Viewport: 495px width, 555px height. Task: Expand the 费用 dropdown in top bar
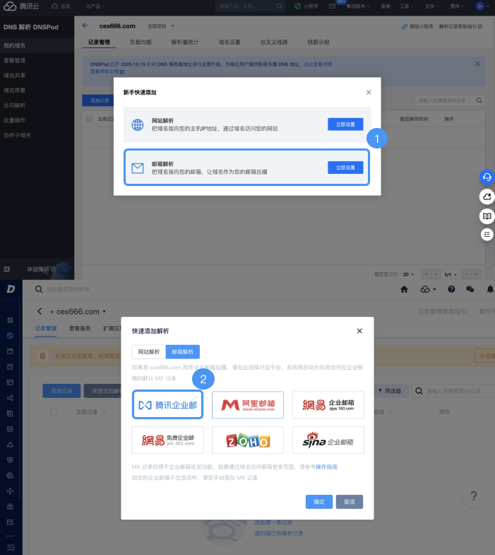coord(457,6)
